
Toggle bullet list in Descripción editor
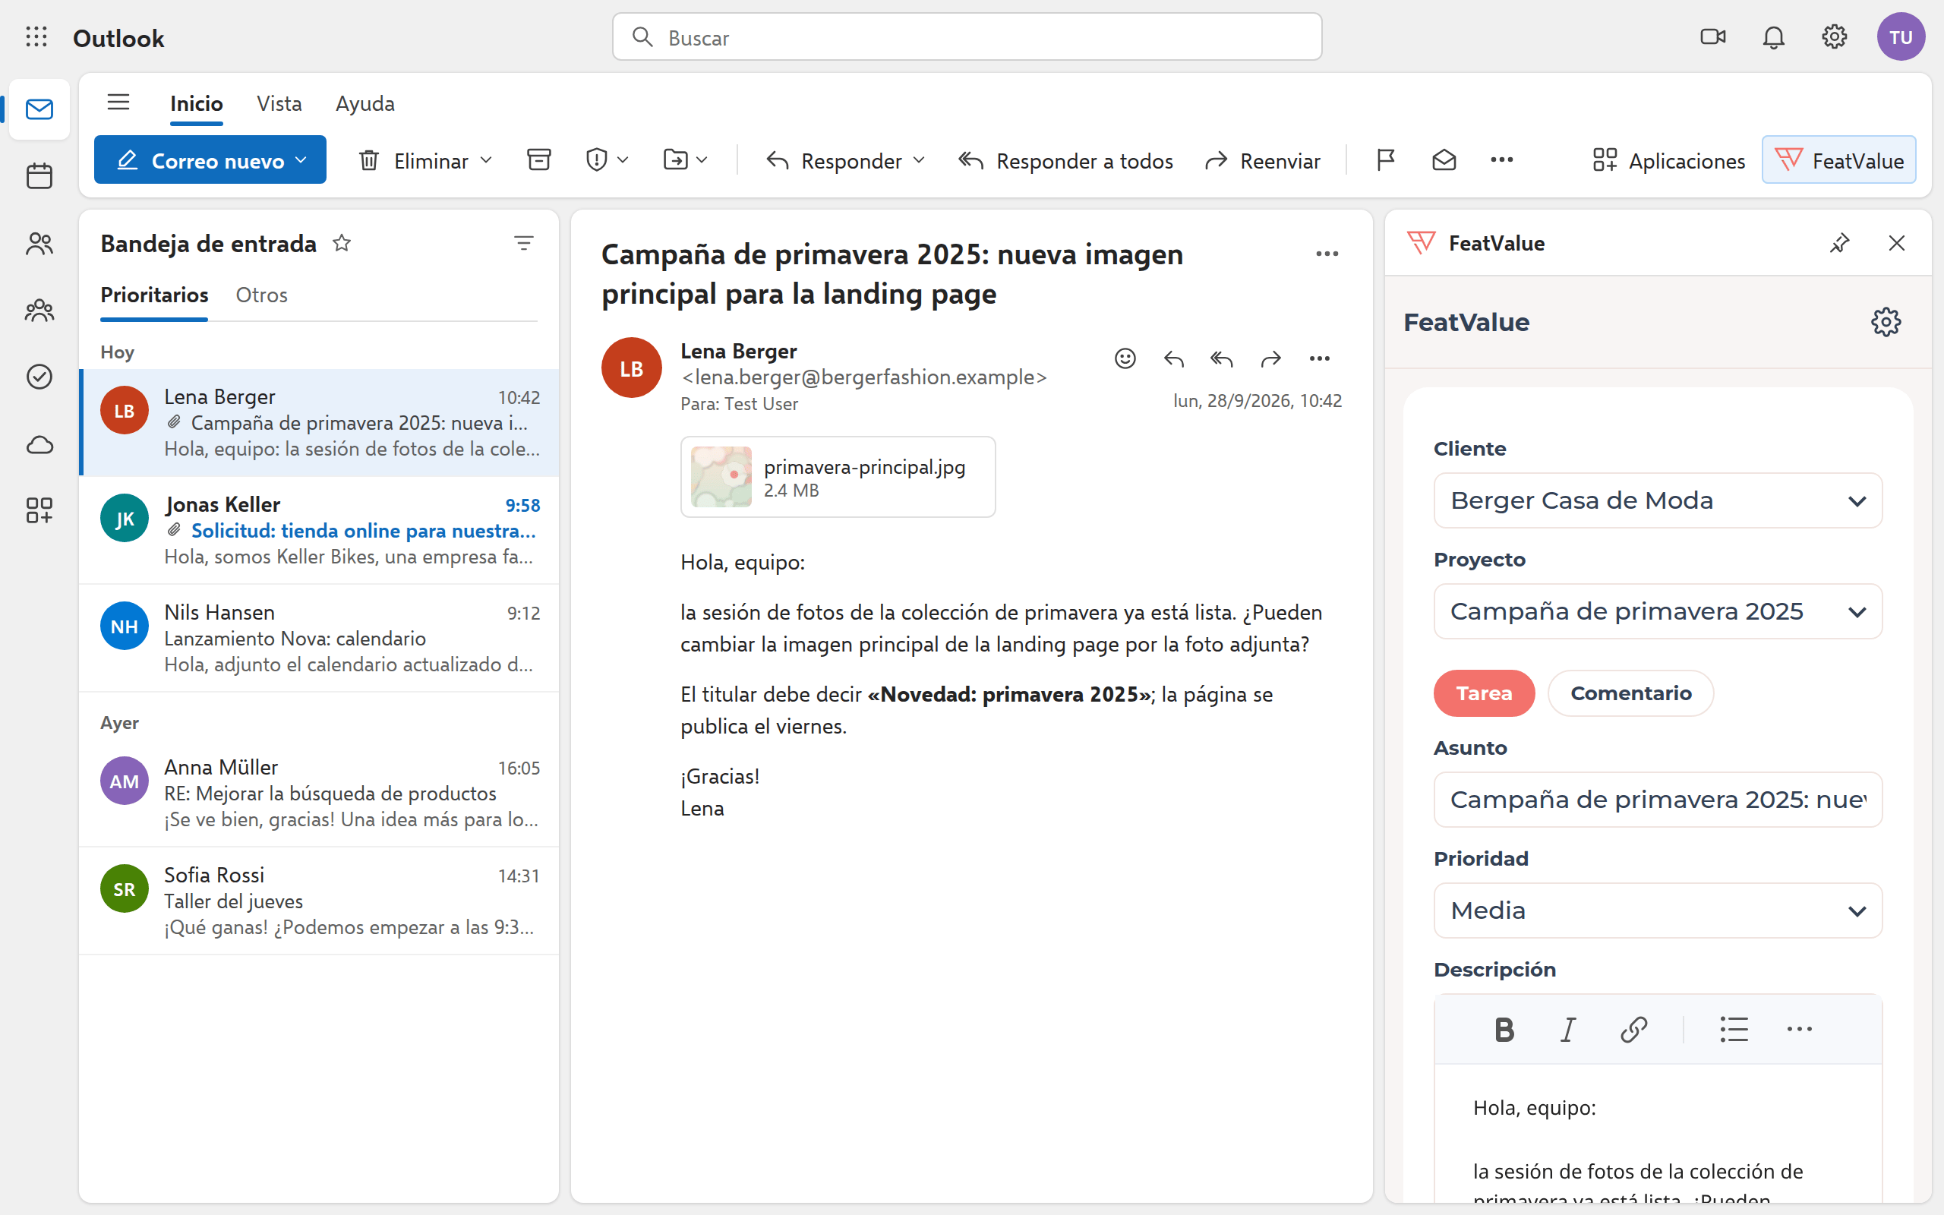pyautogui.click(x=1734, y=1028)
